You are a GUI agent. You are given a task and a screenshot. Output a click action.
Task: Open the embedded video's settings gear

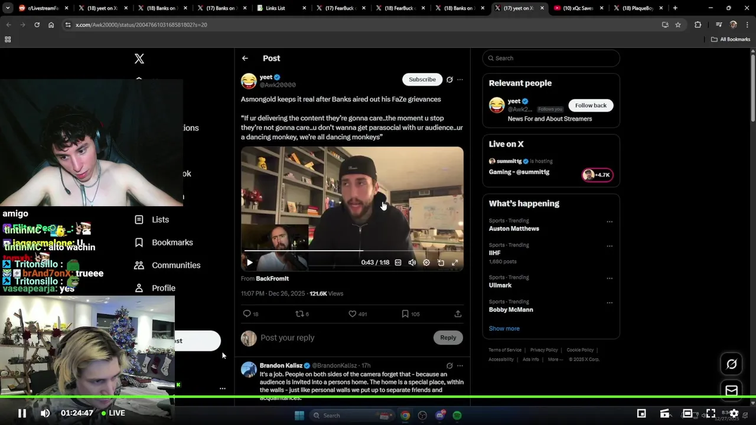[426, 263]
